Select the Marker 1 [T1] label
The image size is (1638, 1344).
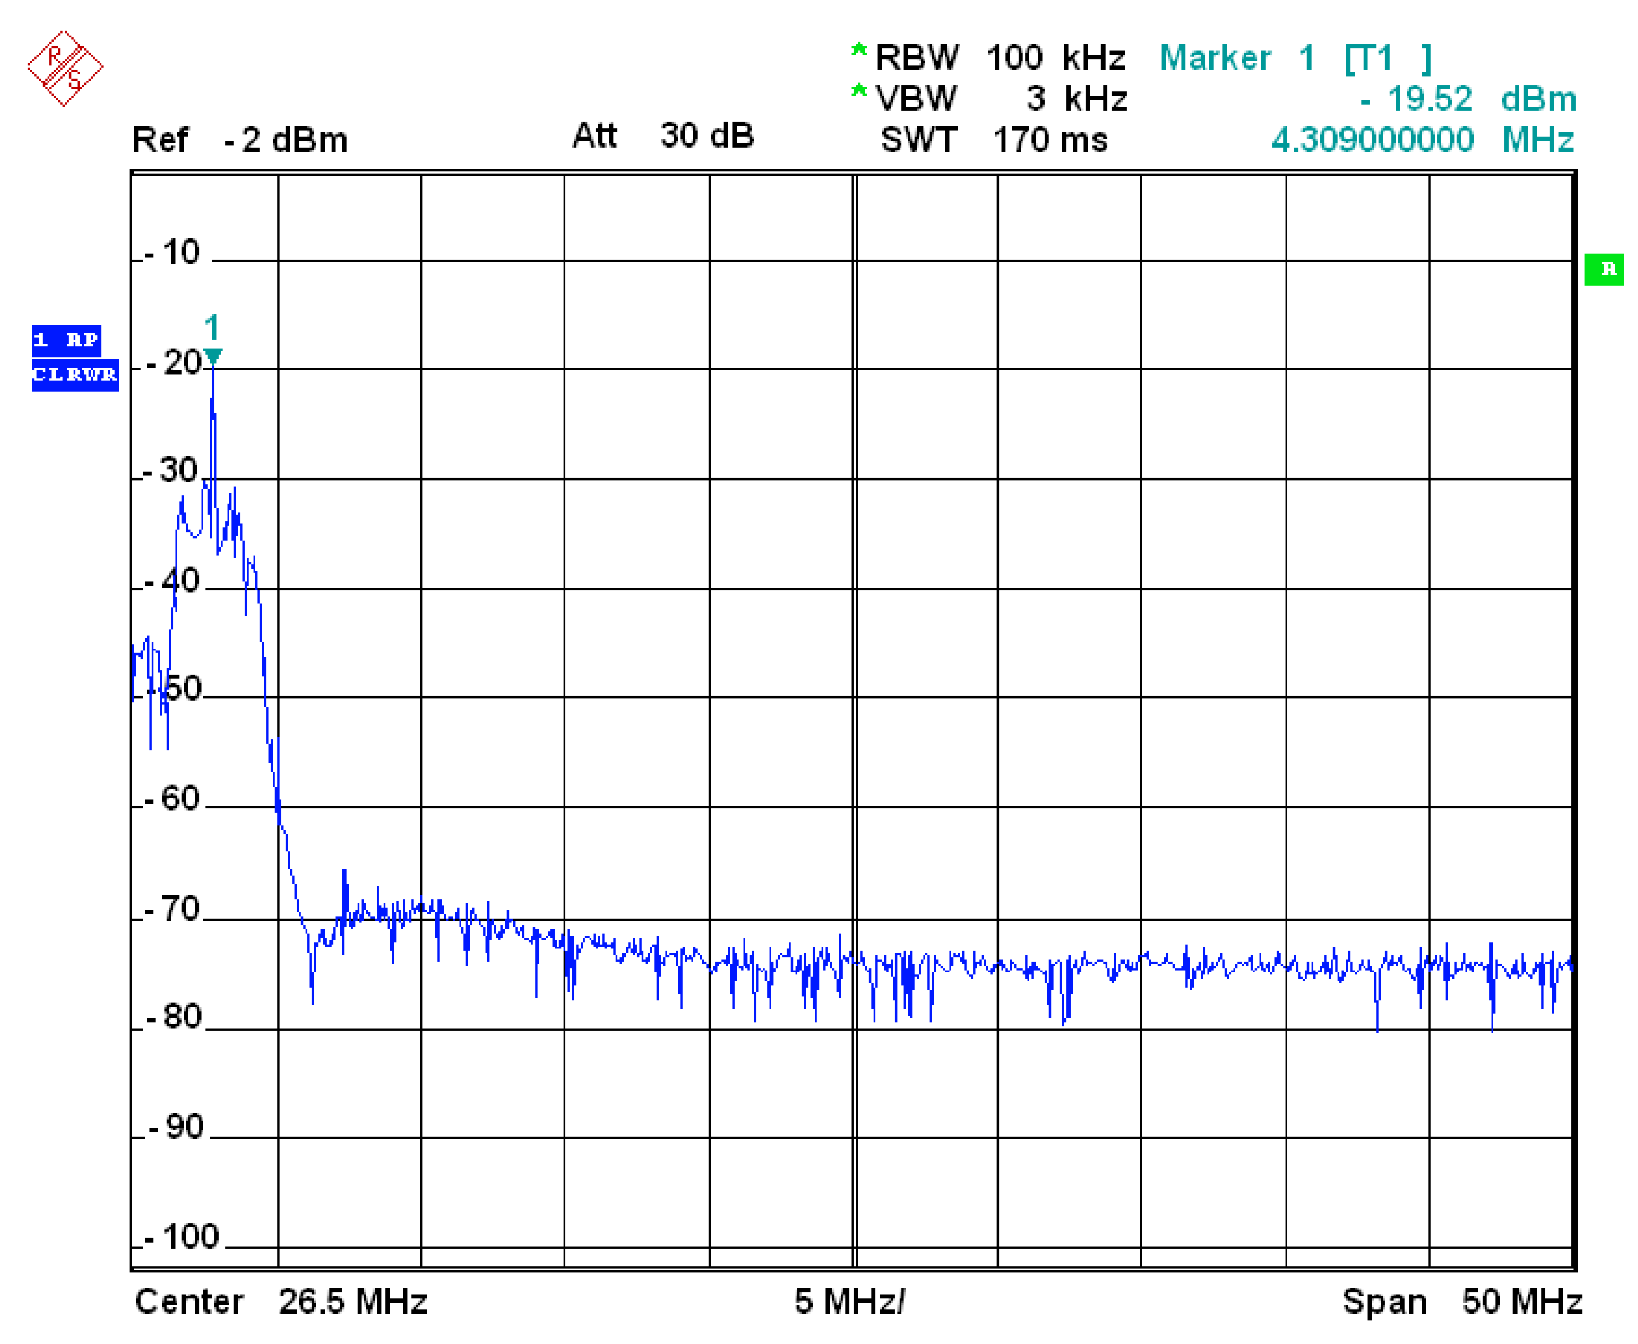pyautogui.click(x=1295, y=58)
